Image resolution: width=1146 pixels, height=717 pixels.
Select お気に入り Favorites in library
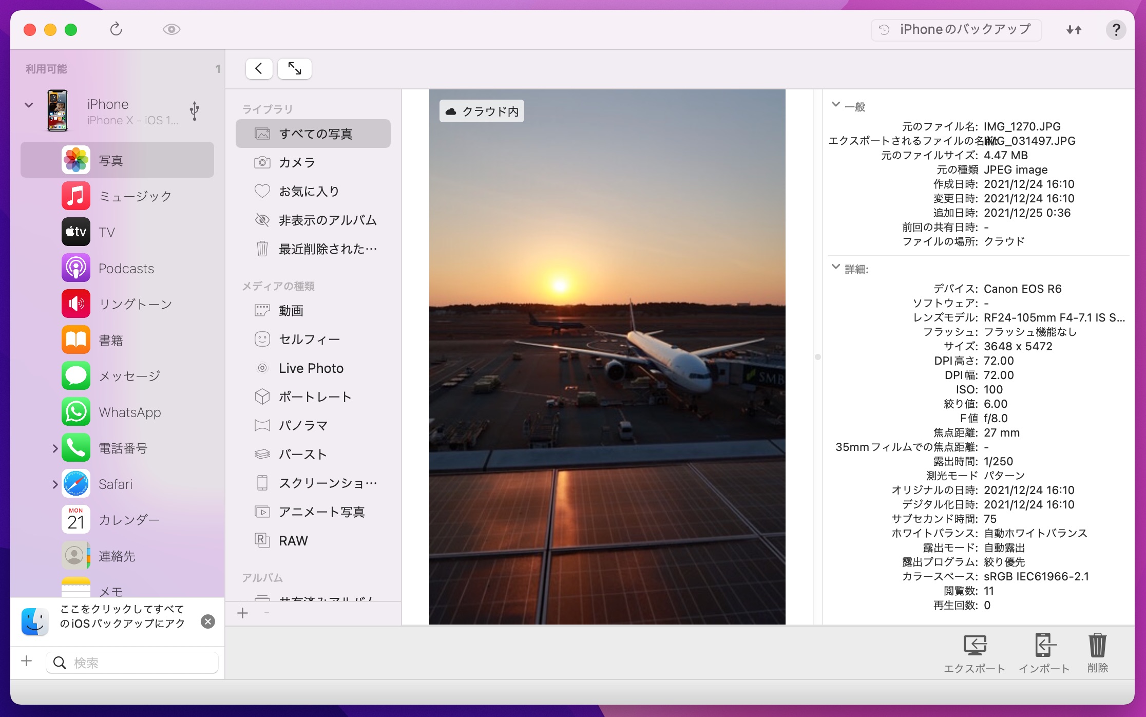point(309,192)
